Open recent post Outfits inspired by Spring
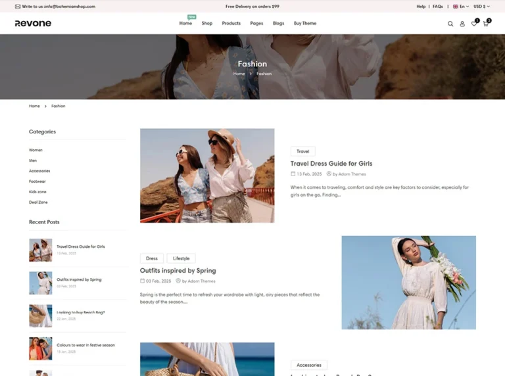The height and width of the screenshot is (376, 505). point(79,279)
